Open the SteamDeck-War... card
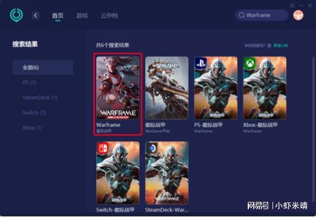The image size is (316, 217). 167,177
